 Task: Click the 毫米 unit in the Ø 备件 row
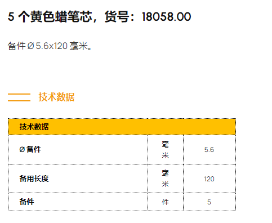(x=166, y=150)
